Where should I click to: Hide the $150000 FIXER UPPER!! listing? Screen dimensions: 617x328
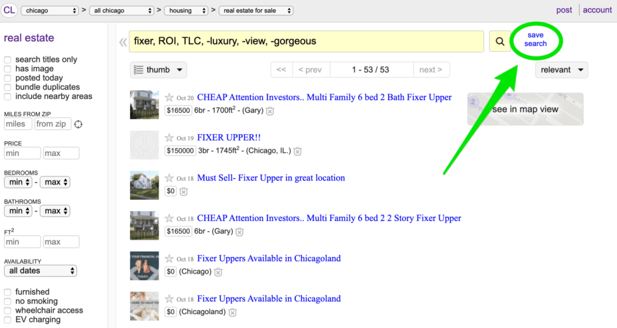pyautogui.click(x=298, y=151)
